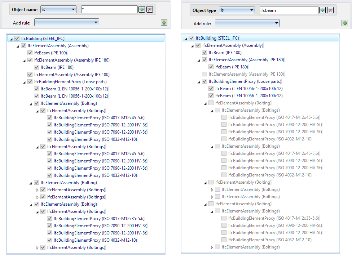Uncheck IfcBuilding (STEEL_IFC) in right tree
Screen dimensions: 352x255
tap(192, 38)
